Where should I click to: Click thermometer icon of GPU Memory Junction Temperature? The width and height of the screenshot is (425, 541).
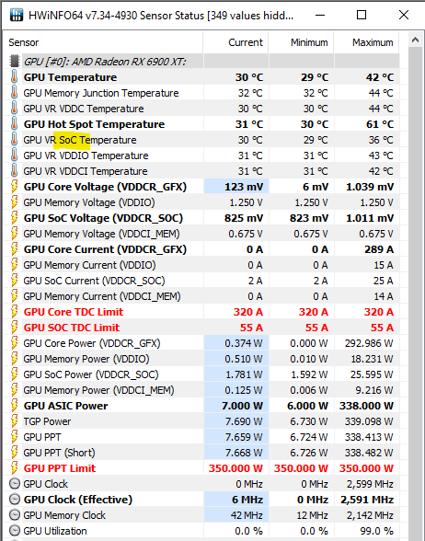(14, 93)
